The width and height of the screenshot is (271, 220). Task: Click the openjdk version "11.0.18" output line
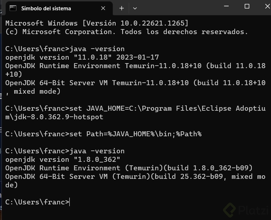[82, 57]
